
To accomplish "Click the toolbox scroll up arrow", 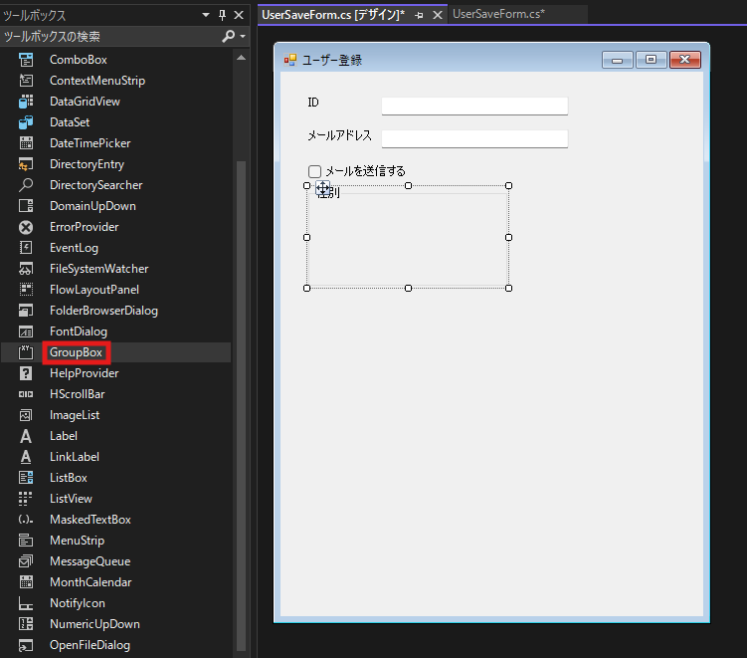I will coord(241,58).
